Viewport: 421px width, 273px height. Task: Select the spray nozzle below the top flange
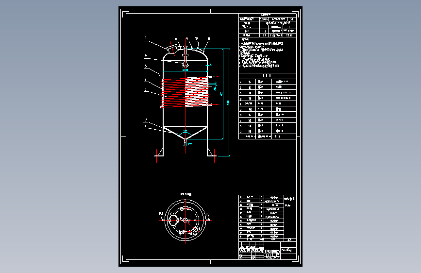click(185, 65)
